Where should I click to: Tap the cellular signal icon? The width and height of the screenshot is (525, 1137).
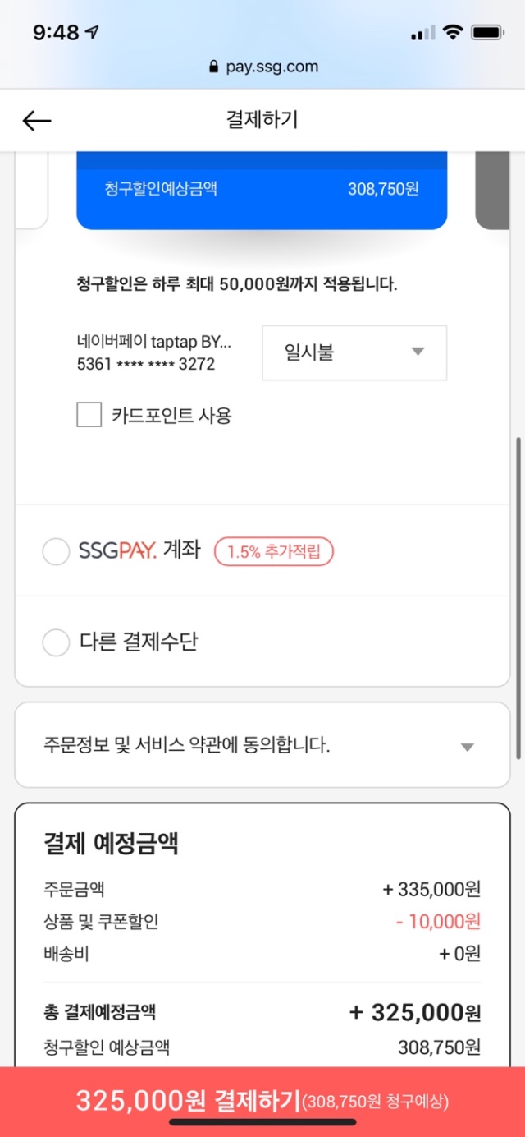point(422,34)
